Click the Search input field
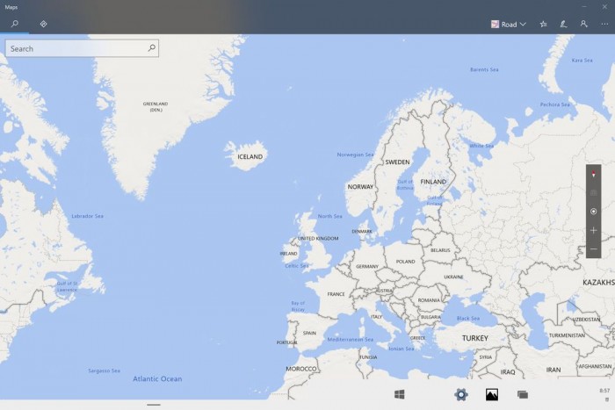The image size is (615, 410). (82, 48)
